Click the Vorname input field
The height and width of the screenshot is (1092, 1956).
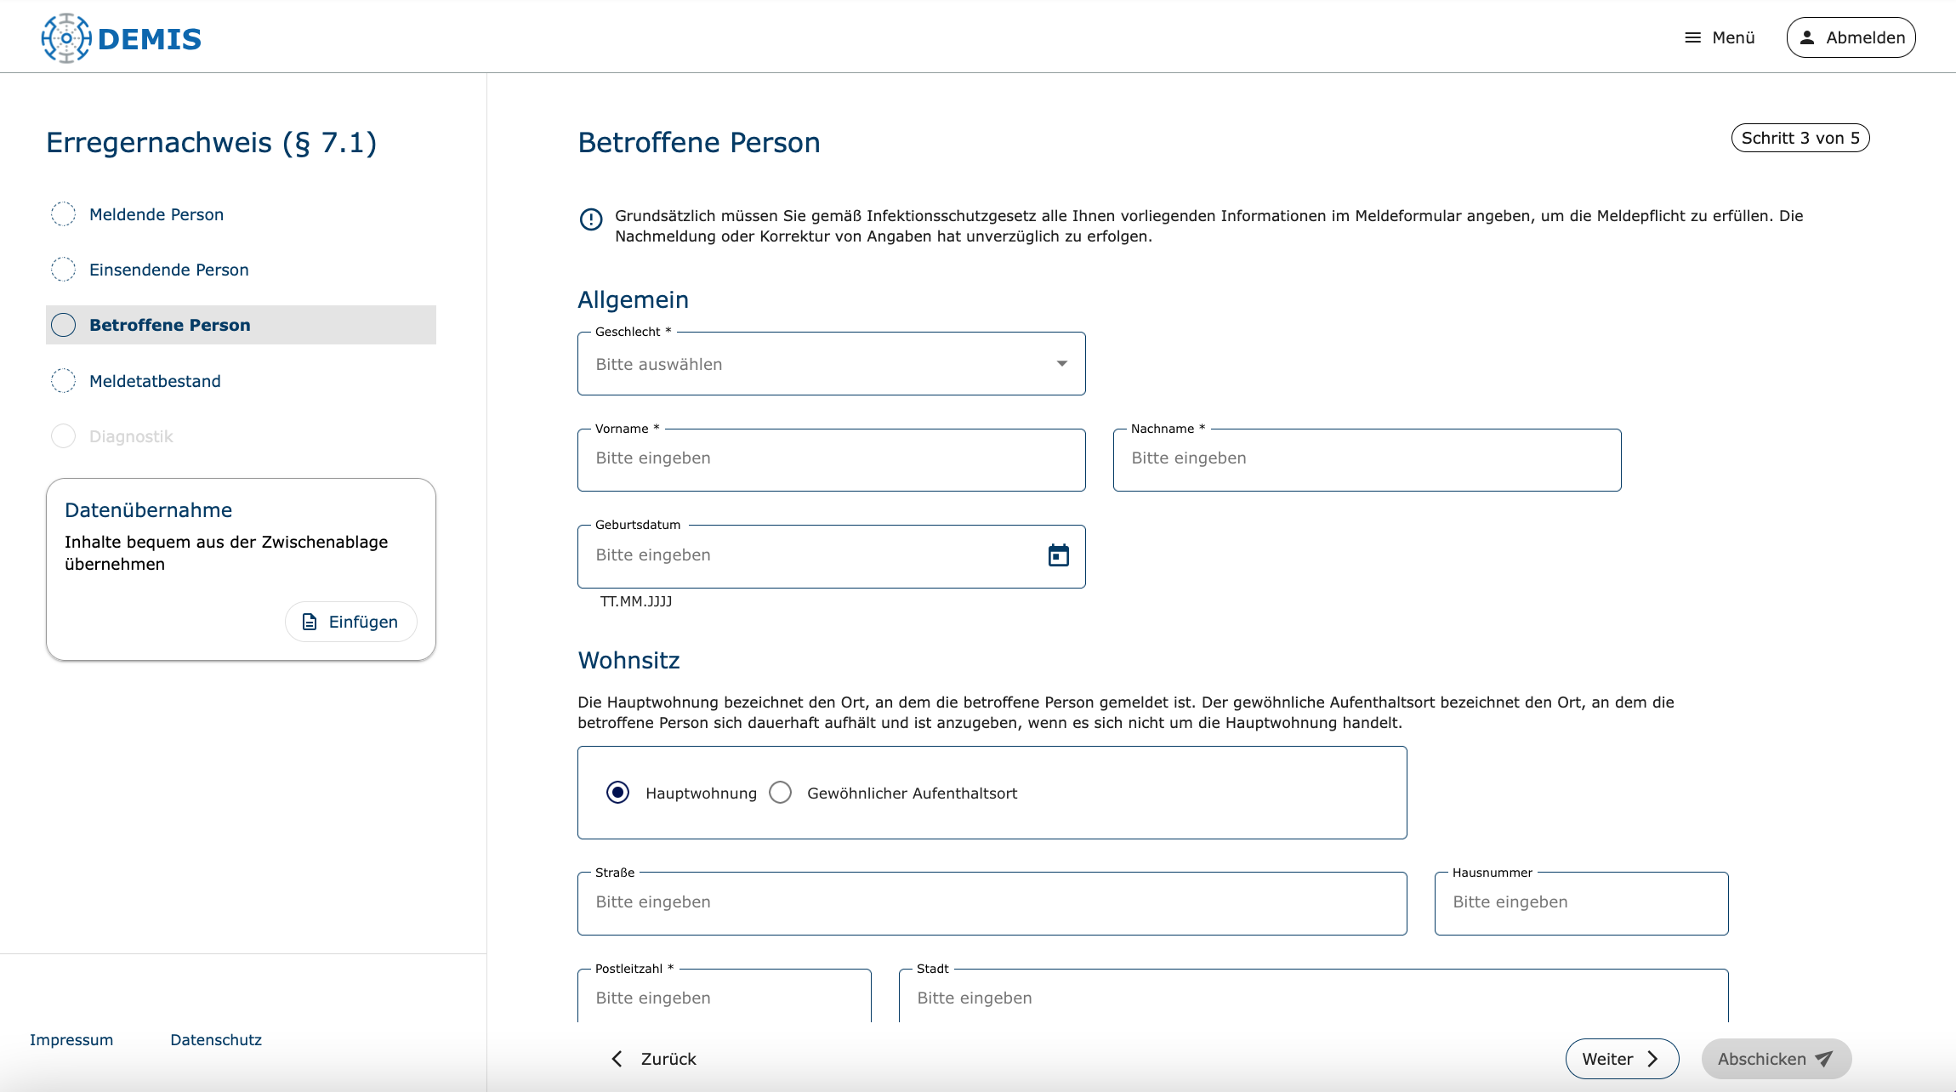[831, 459]
